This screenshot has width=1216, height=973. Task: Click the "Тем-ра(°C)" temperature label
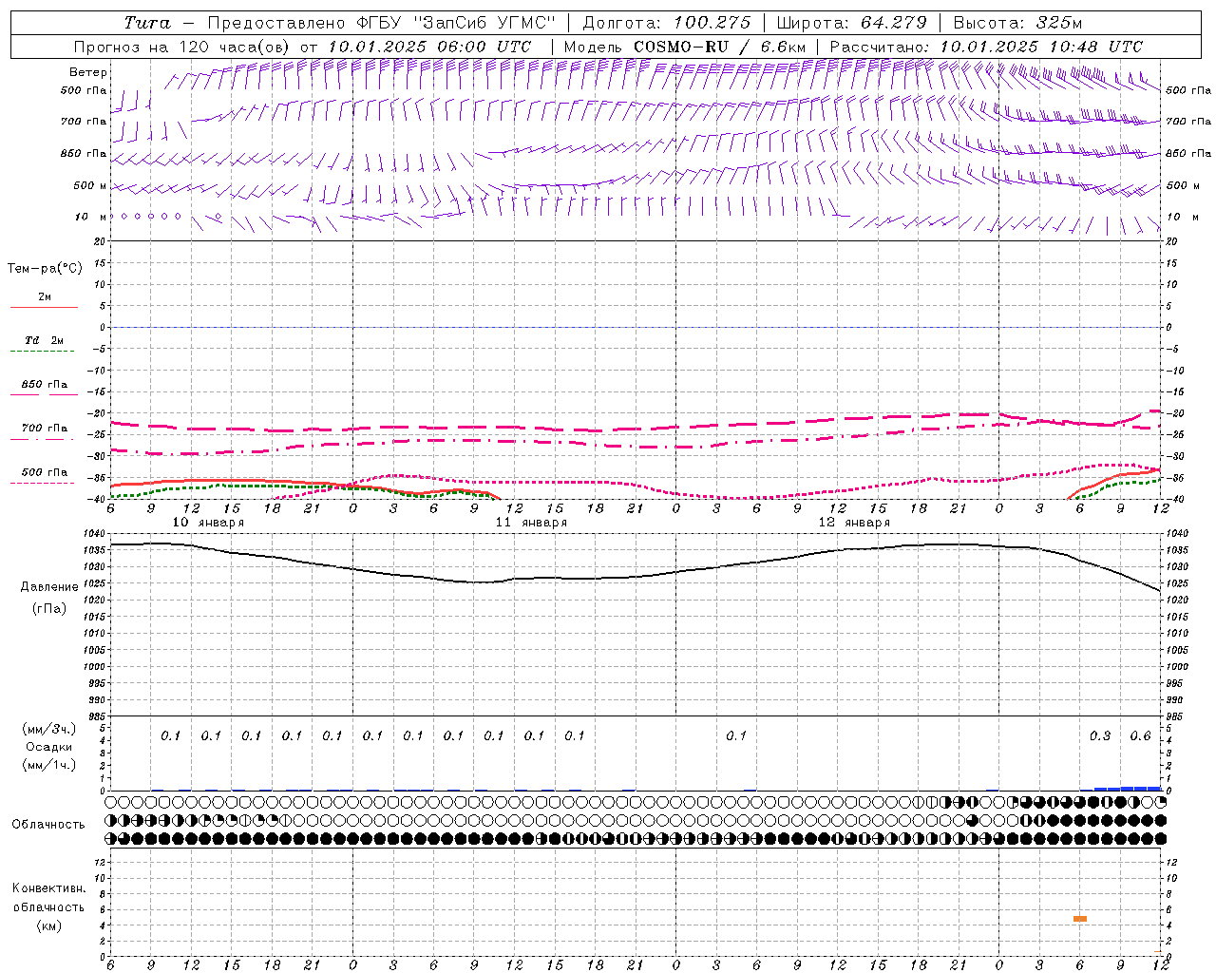pos(45,269)
